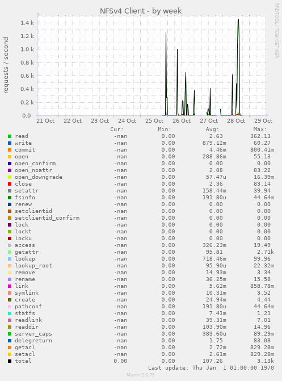Click the Munin 2.0.75 version text

pyautogui.click(x=141, y=375)
